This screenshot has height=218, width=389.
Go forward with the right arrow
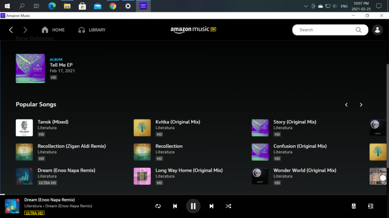[x=25, y=30]
